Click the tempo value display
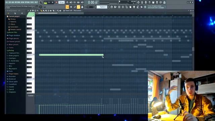Screen dimensions: 215x121 coord(61,2)
